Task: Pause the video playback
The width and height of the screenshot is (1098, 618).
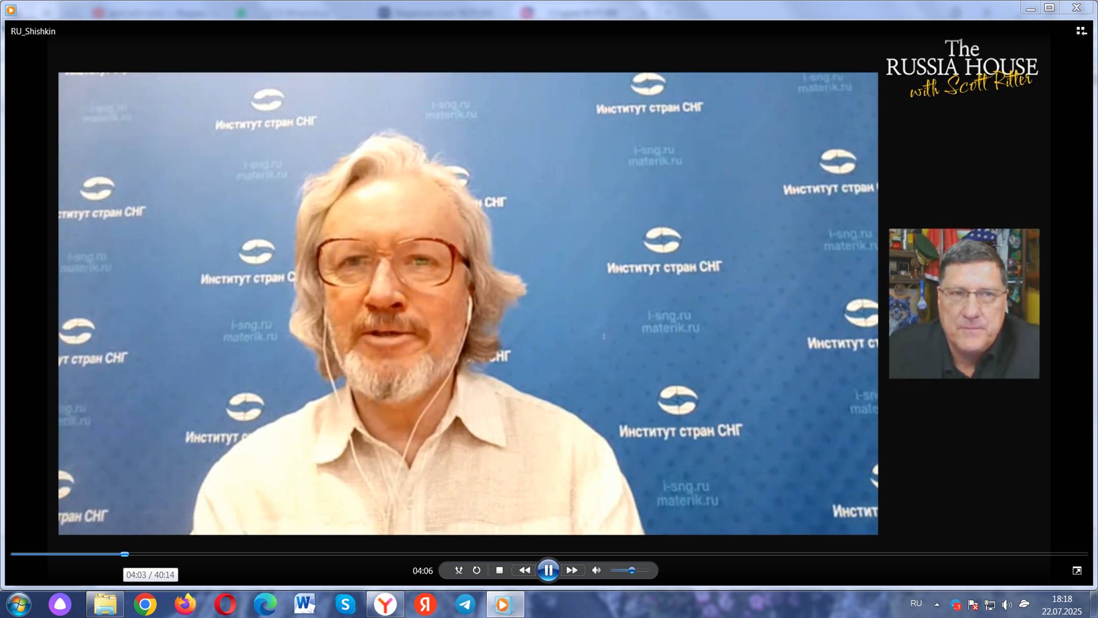Action: coord(548,570)
